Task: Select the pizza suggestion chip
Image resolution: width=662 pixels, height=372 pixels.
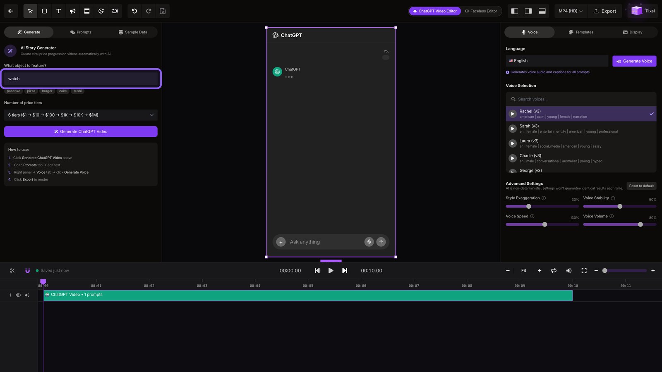Action: (x=31, y=91)
